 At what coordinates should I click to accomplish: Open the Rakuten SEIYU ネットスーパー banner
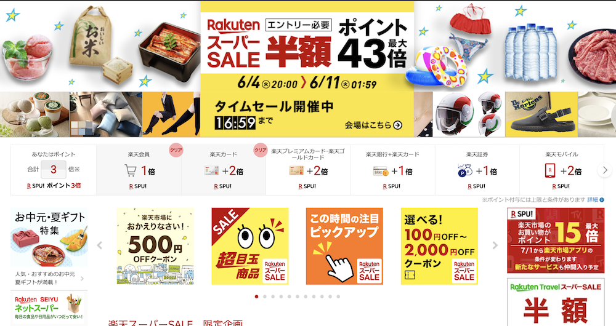49,308
